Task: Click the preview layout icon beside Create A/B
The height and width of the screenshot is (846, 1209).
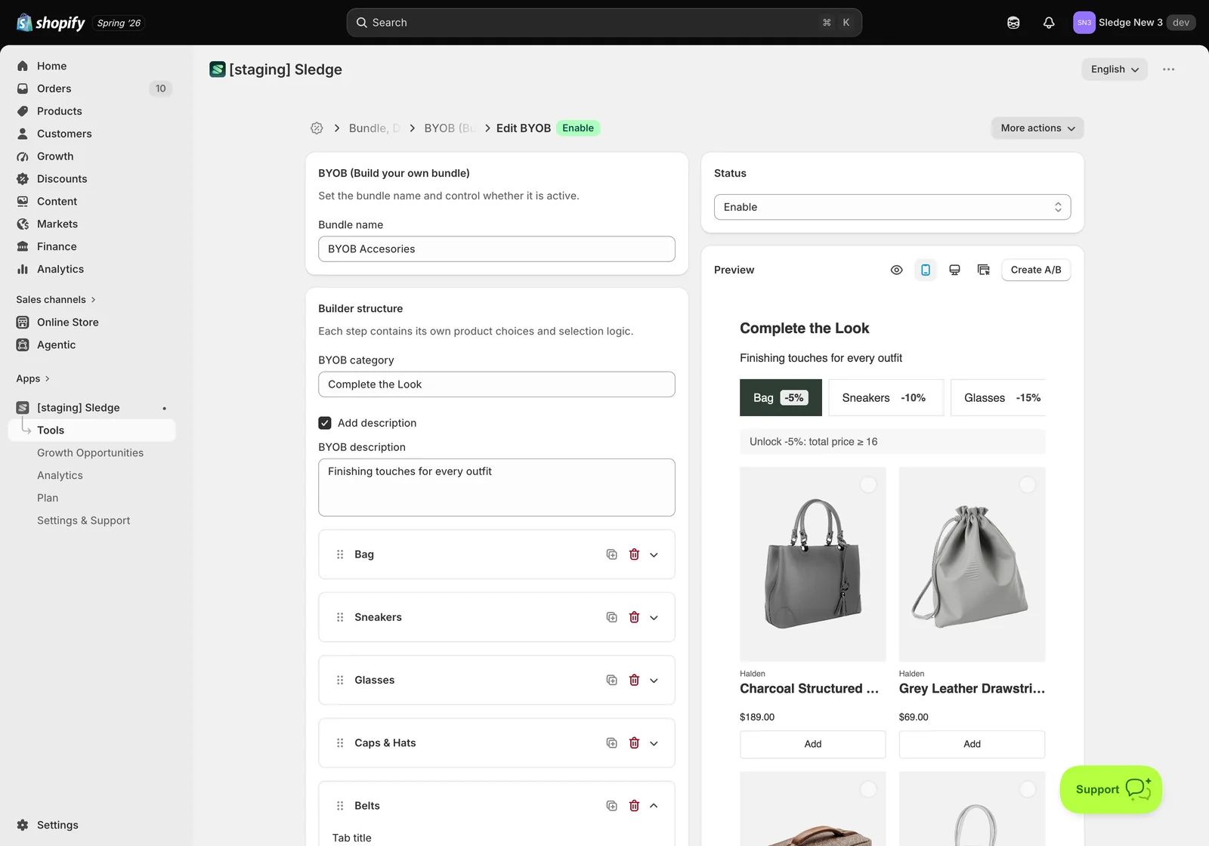Action: [983, 270]
